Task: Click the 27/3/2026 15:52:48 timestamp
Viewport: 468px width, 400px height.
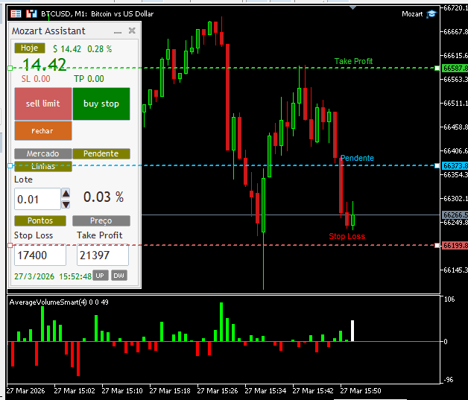Action: click(x=53, y=276)
